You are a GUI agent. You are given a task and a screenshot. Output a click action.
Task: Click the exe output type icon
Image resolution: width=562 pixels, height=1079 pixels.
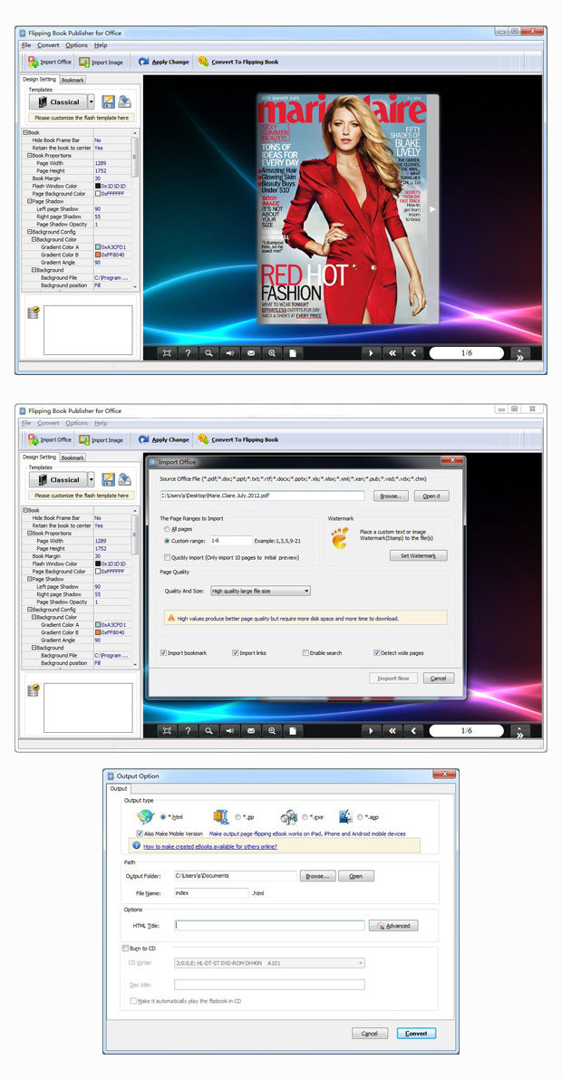288,817
